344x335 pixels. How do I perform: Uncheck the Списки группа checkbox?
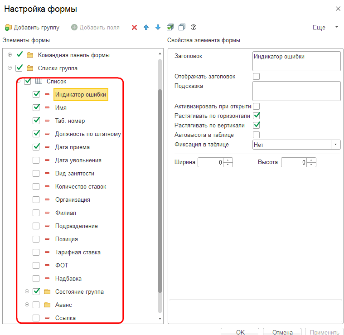pos(19,68)
